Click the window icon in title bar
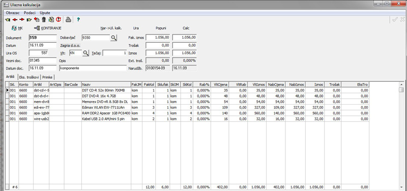Image resolution: width=407 pixels, height=191 pixels. pos(7,5)
